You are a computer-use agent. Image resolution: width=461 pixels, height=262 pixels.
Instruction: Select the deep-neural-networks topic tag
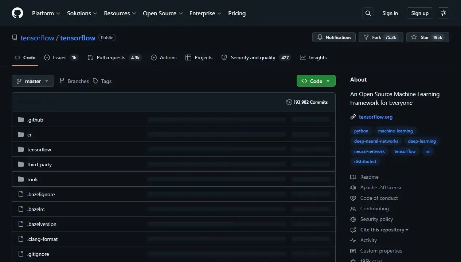pyautogui.click(x=376, y=141)
